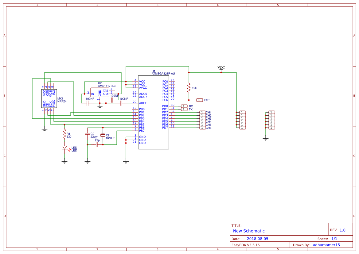
Task: Select the TX signal connector
Action: [x=184, y=109]
